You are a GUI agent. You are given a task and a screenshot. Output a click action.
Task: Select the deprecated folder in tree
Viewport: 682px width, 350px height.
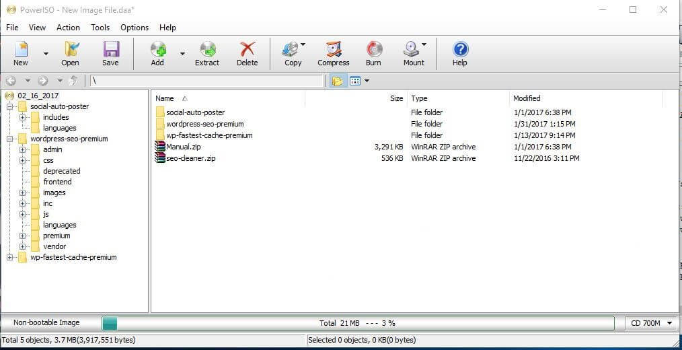[61, 171]
